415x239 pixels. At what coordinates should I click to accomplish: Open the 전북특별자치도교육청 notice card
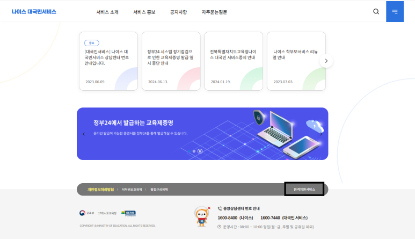(x=234, y=61)
